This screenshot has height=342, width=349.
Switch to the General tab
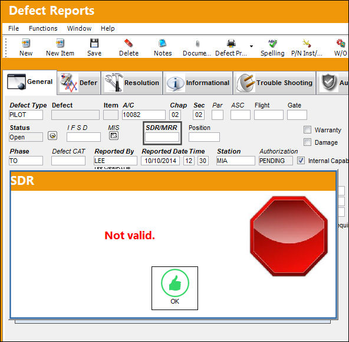(x=30, y=82)
